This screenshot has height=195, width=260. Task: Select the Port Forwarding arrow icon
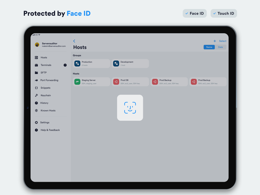pos(36,81)
